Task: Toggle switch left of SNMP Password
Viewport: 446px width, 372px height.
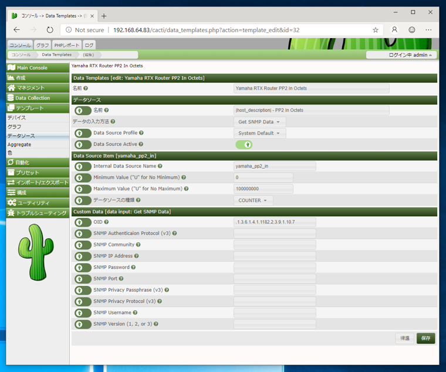Action: (83, 268)
